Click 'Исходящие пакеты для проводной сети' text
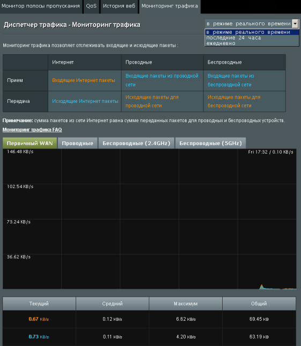The image size is (301, 346). [x=152, y=101]
